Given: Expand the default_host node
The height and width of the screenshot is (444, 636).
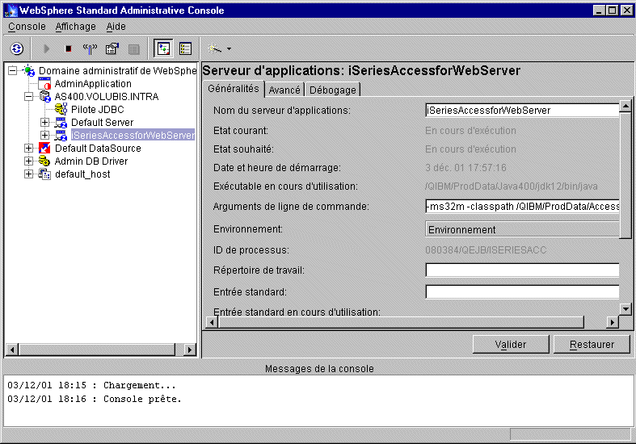Looking at the screenshot, I should pos(28,174).
